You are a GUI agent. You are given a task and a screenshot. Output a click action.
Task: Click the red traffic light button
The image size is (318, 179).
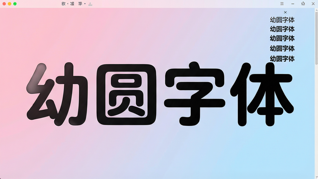tap(4, 4)
